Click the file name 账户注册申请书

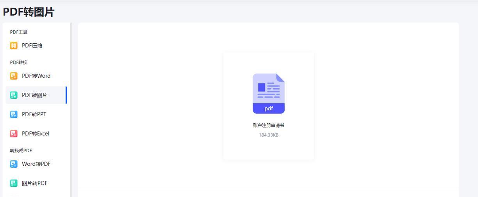pos(269,125)
